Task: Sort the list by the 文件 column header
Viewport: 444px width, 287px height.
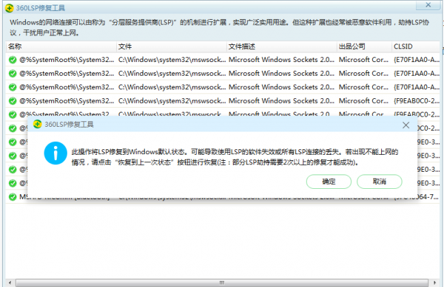Action: pyautogui.click(x=171, y=46)
